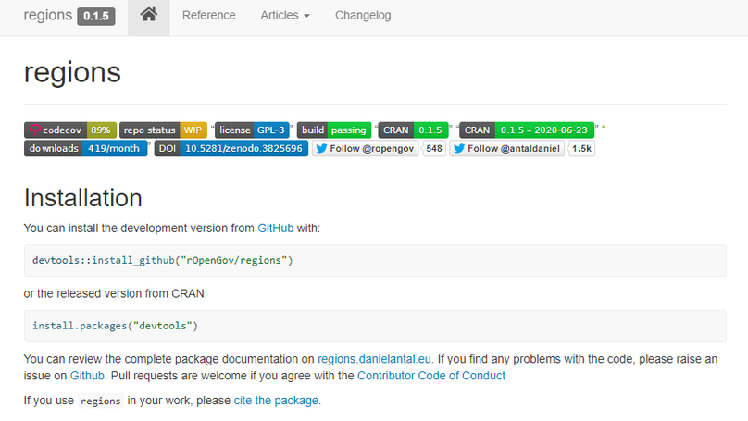748x421 pixels.
Task: Click the DOI zenodo badge
Action: coord(231,148)
